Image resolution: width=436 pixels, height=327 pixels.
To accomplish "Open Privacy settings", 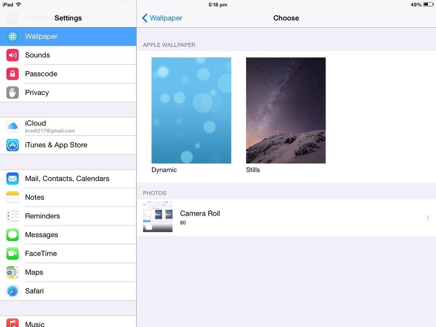I will tap(68, 93).
